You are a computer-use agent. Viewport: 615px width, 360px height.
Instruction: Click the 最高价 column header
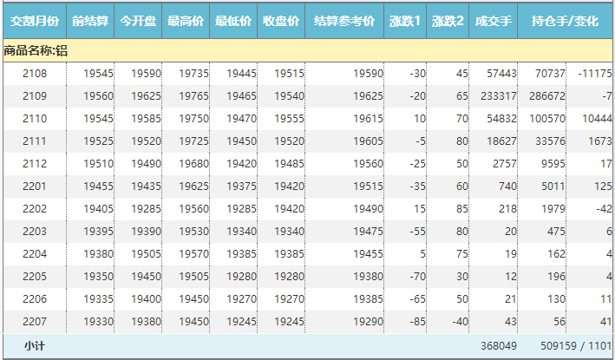click(x=186, y=20)
